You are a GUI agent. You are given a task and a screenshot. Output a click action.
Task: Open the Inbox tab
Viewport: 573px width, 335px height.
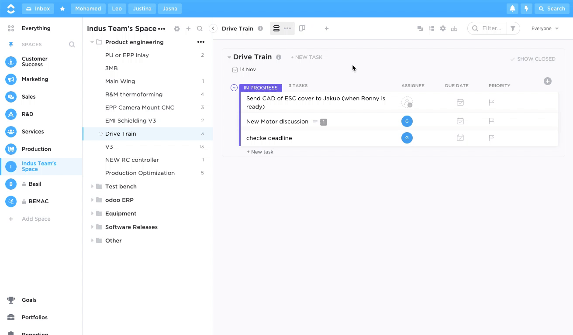tap(38, 9)
